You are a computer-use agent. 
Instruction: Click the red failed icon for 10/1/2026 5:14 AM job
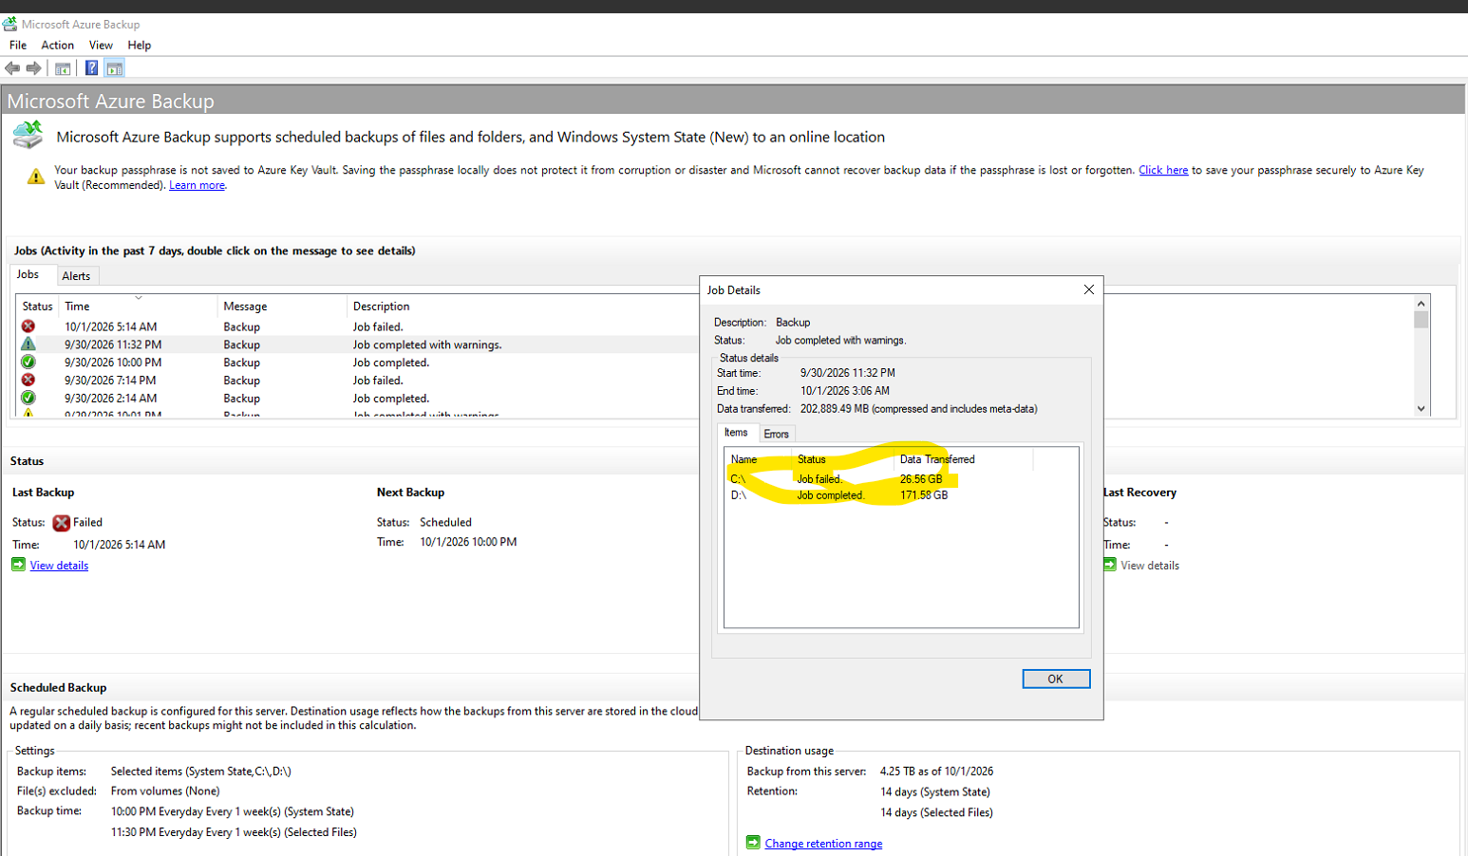coord(28,326)
